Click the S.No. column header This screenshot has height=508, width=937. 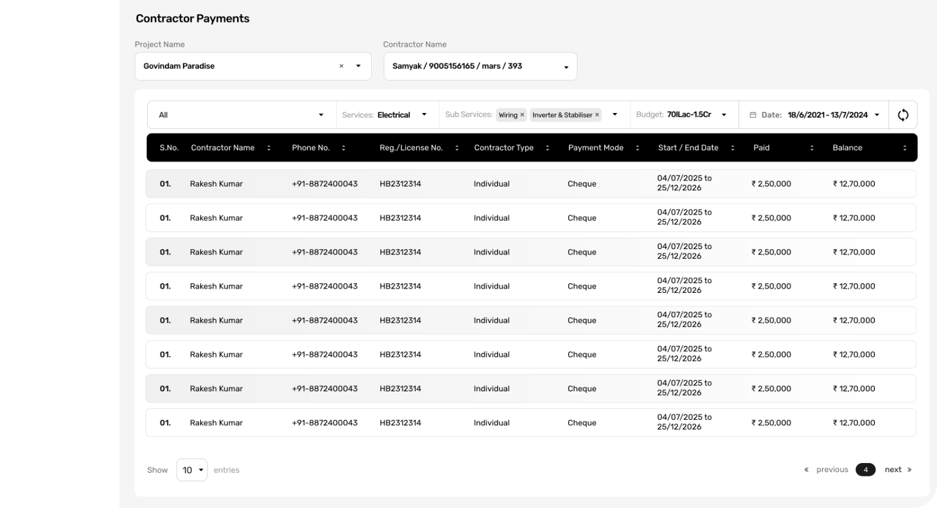tap(169, 148)
